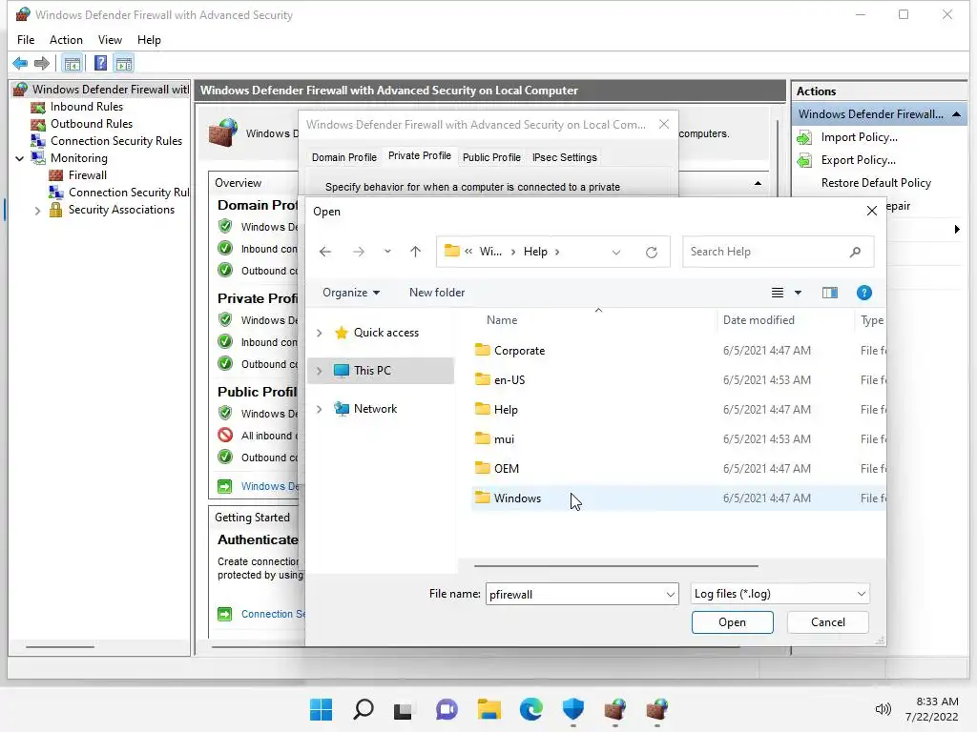Viewport: 977px width, 732px height.
Task: Close the firewall properties dialog
Action: point(664,125)
